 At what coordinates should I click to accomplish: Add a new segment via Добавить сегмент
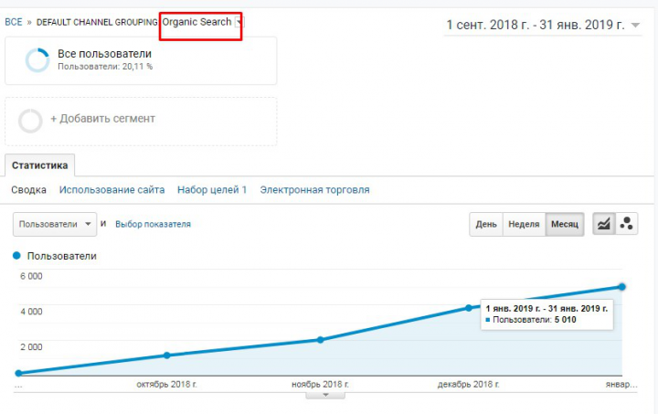point(141,122)
